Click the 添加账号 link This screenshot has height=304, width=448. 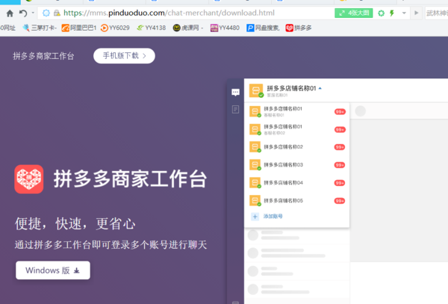coord(273,217)
